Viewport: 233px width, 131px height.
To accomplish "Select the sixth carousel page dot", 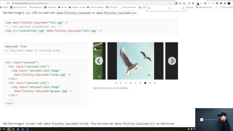I will pos(141,83).
